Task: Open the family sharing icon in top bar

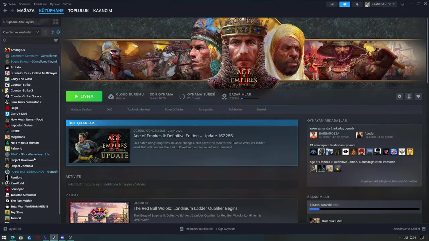Action: [x=332, y=4]
